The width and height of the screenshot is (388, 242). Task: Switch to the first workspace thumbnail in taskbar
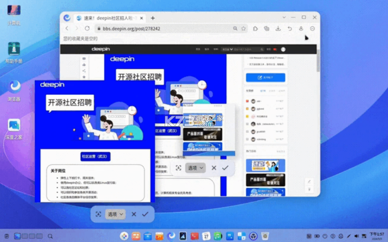click(17, 236)
